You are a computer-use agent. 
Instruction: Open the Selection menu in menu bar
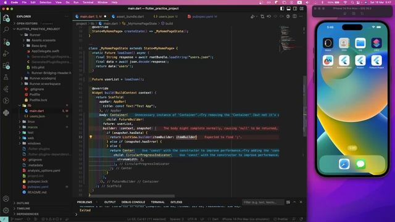pos(45,2)
